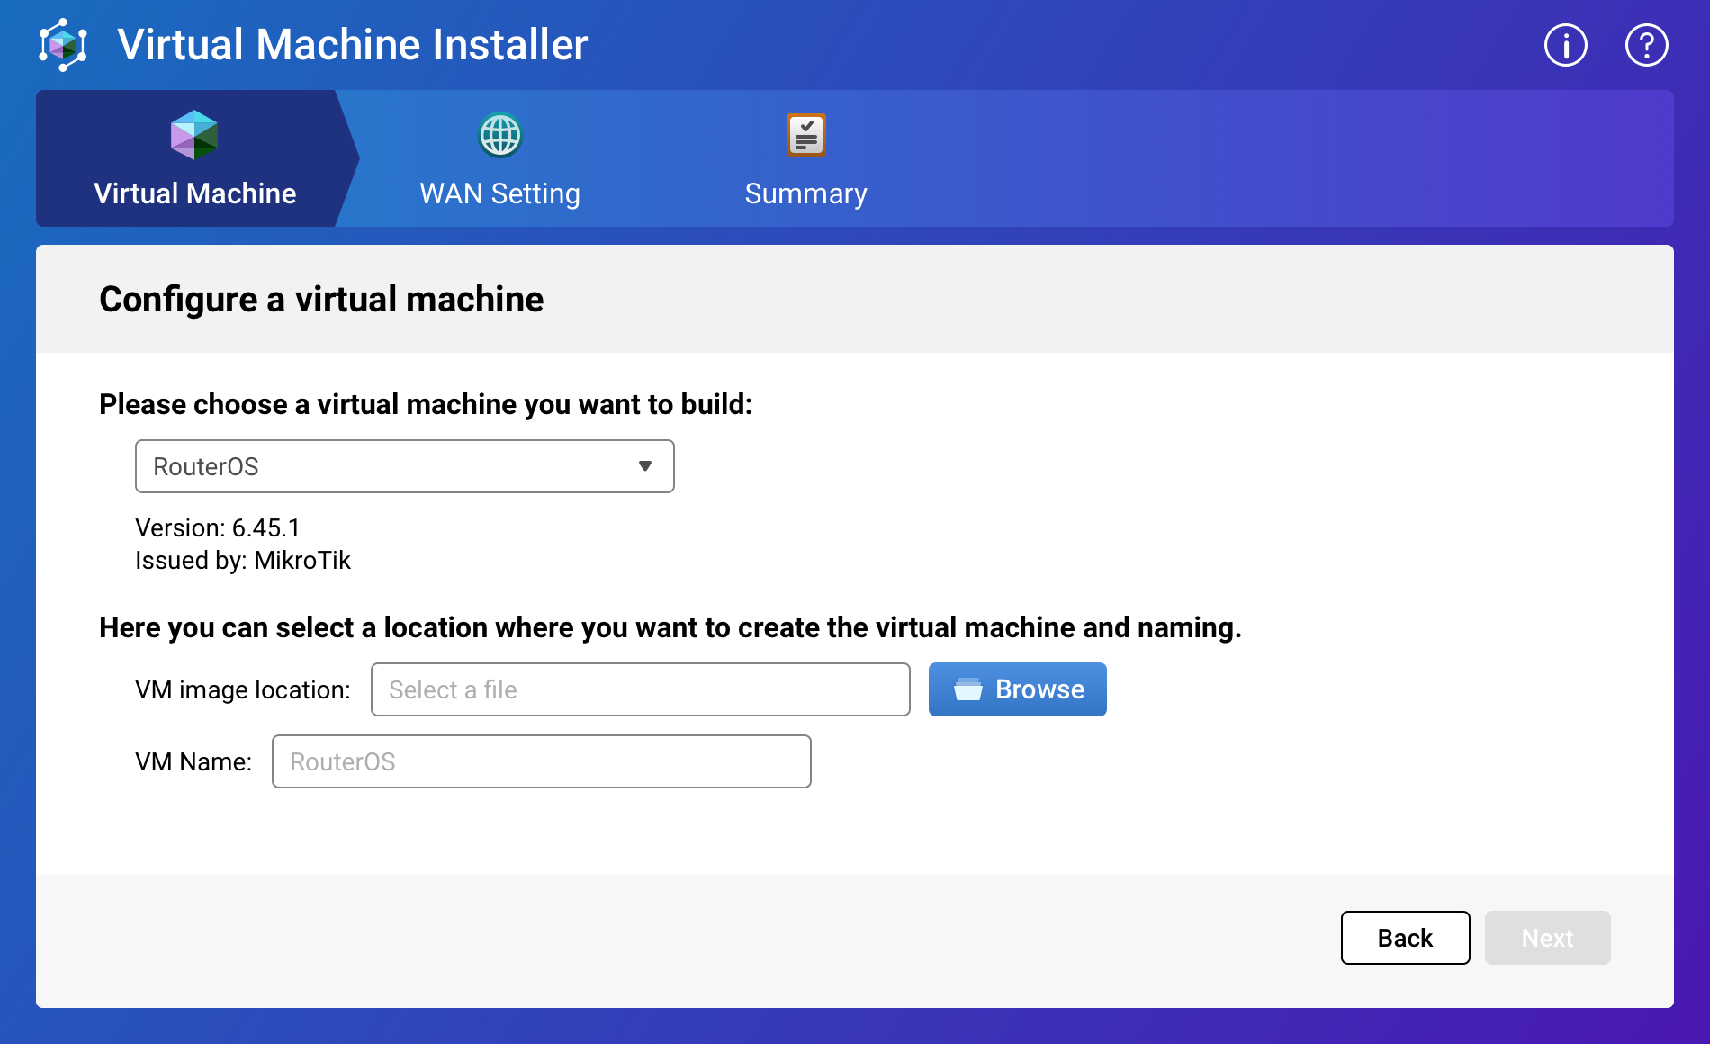Click the 'Virtual Machine Installer' title text
1710x1044 pixels.
(353, 45)
